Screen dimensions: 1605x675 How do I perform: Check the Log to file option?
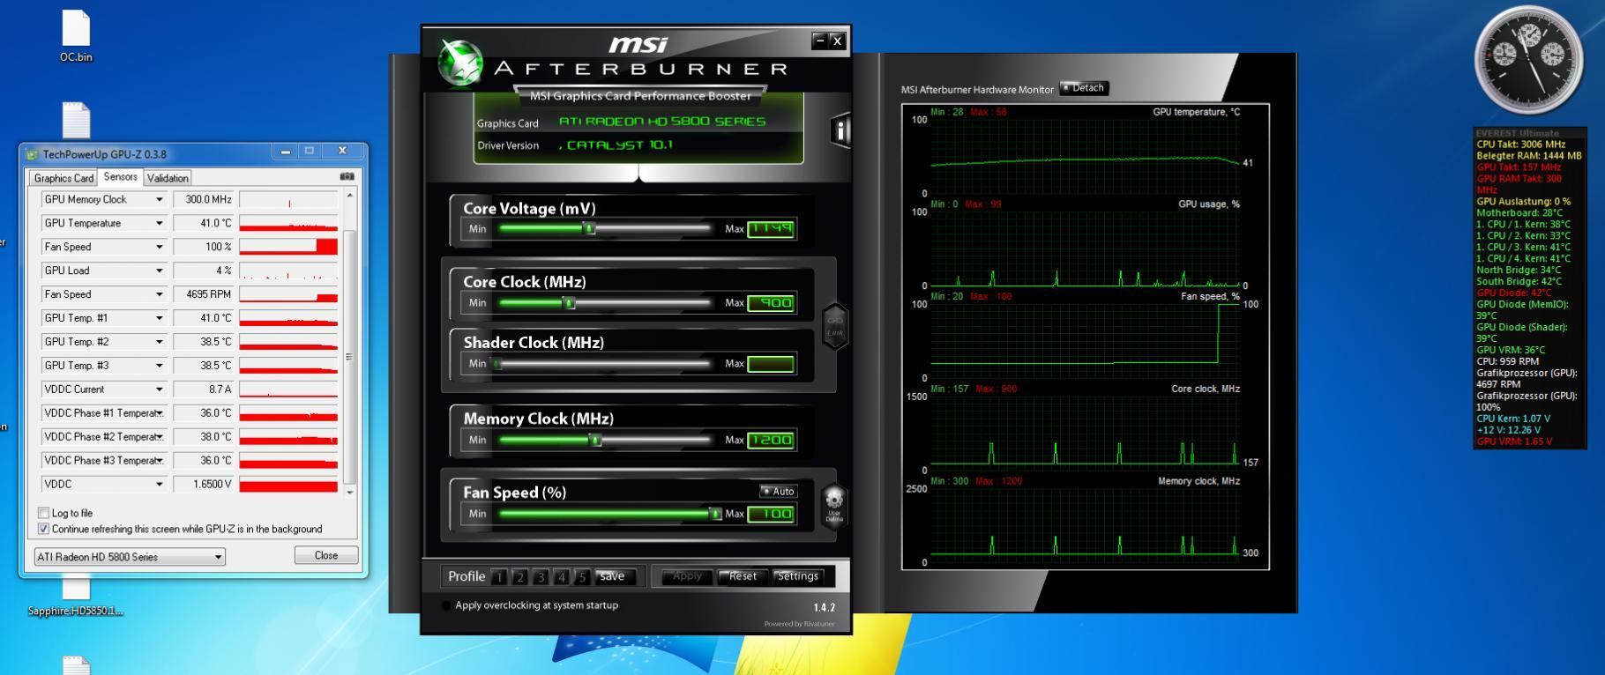pos(43,513)
